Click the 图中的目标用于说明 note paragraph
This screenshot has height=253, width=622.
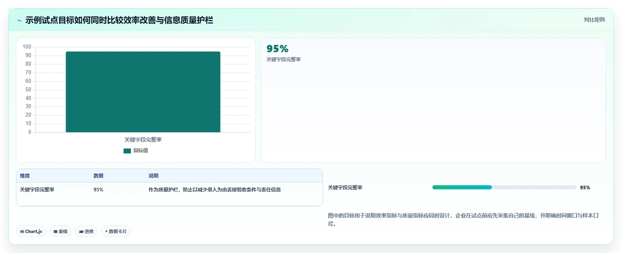[x=463, y=220]
